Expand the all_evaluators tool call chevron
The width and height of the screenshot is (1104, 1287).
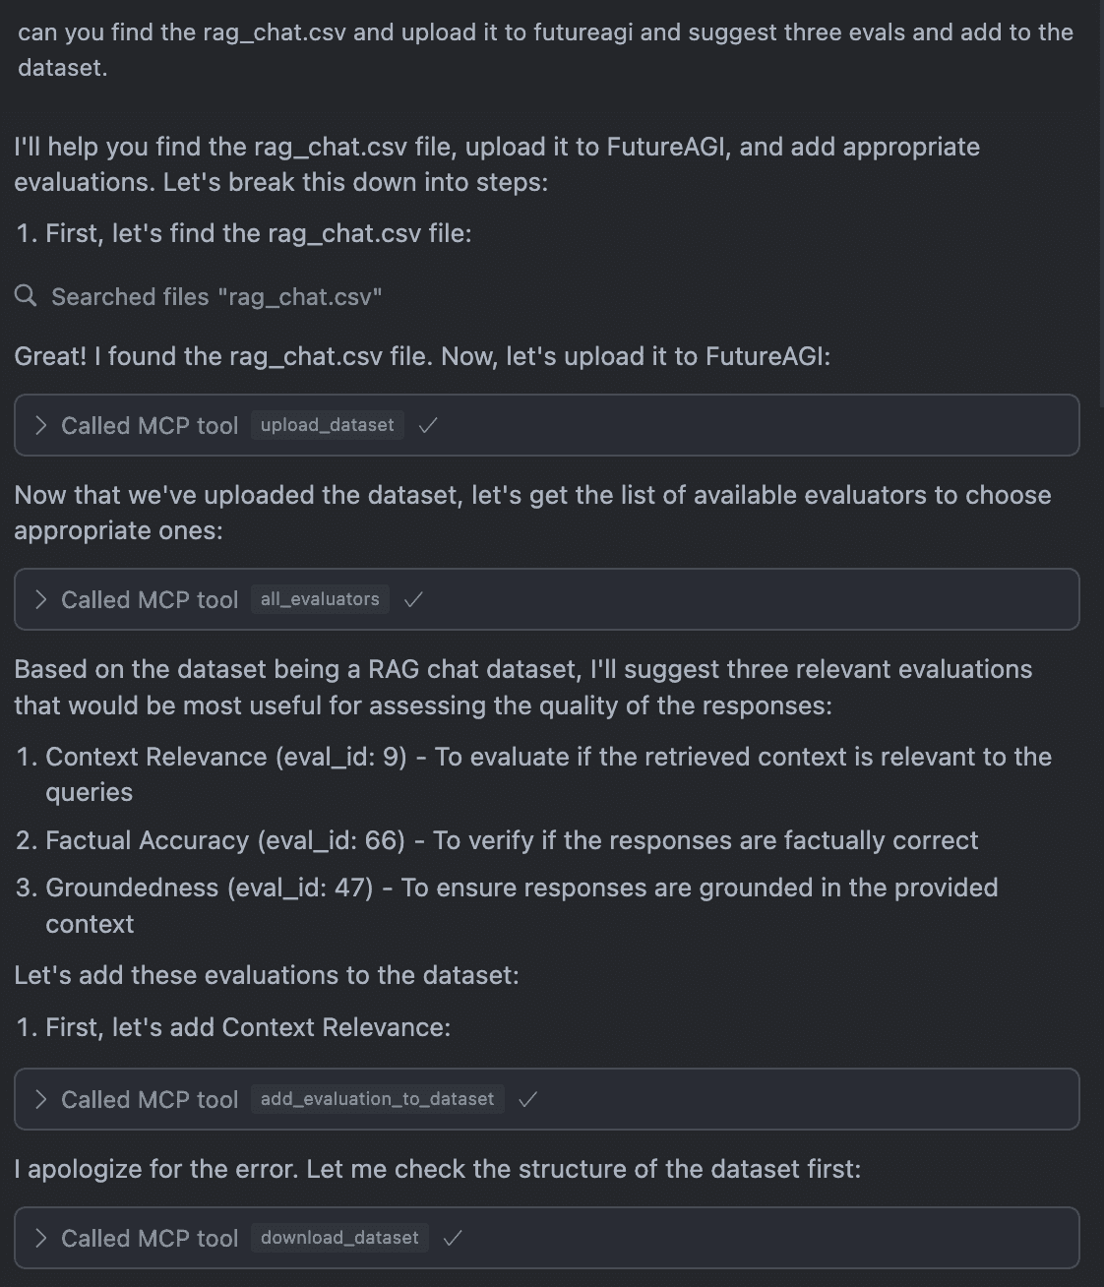[40, 599]
